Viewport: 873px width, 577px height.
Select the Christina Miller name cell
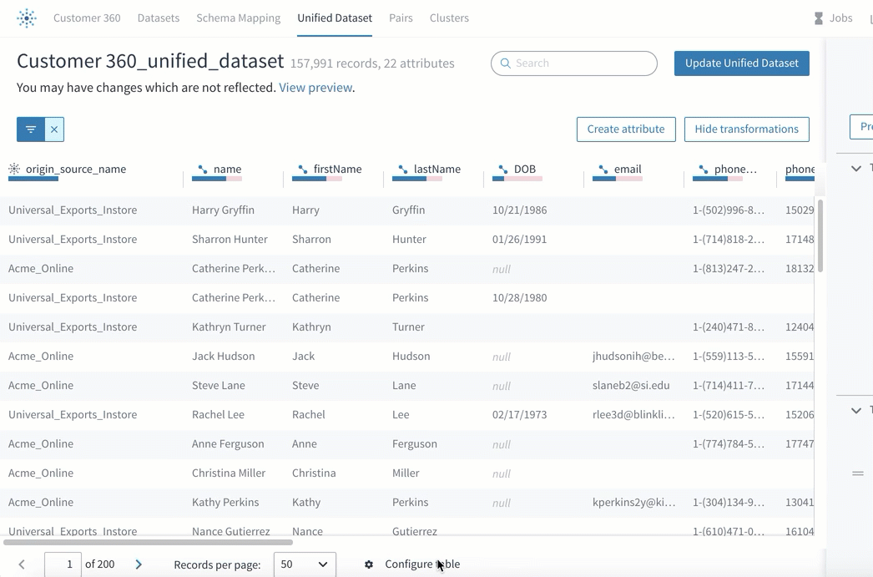point(229,473)
